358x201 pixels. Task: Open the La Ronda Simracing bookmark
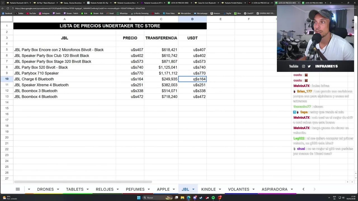[139, 13]
